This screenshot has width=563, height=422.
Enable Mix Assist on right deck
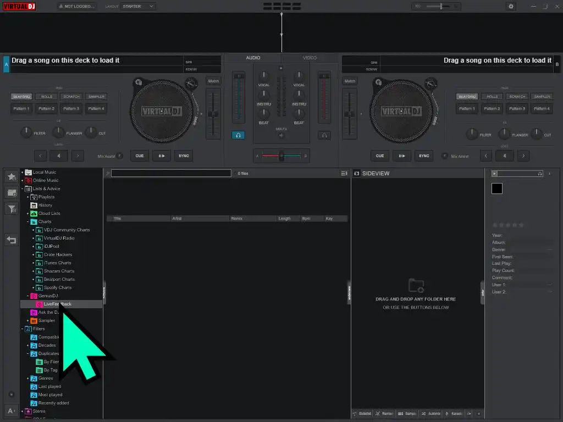444,156
